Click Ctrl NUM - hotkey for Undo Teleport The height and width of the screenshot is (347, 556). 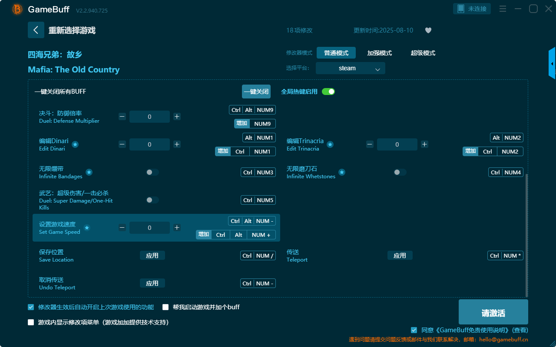258,283
